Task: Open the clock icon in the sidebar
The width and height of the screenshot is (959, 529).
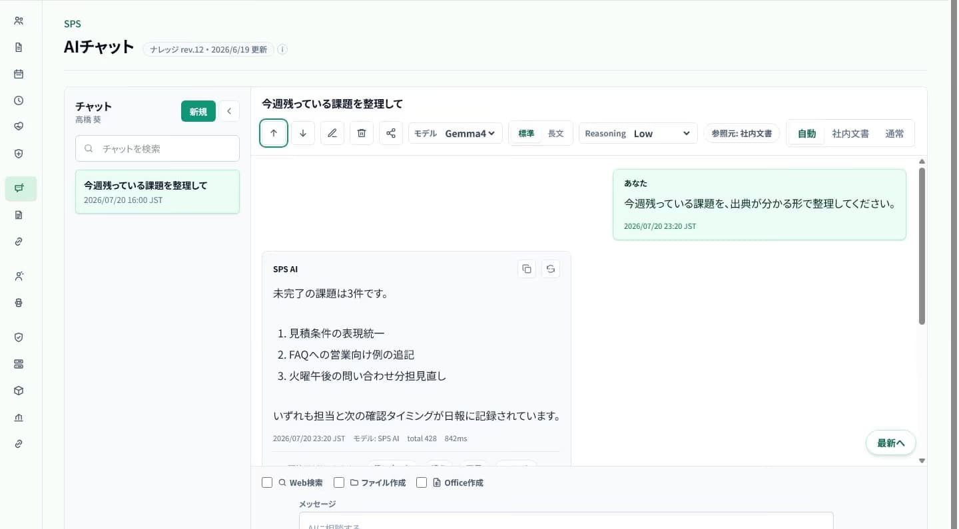Action: [19, 100]
